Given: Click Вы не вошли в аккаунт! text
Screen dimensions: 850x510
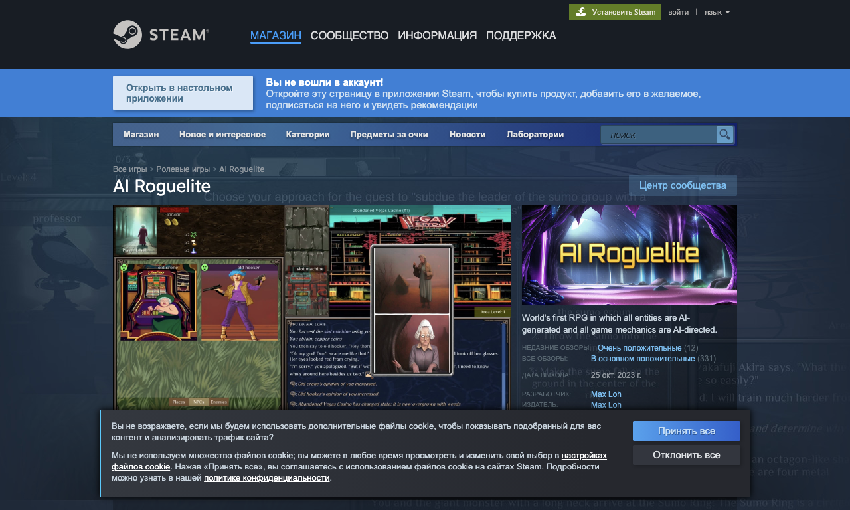Looking at the screenshot, I should (325, 82).
